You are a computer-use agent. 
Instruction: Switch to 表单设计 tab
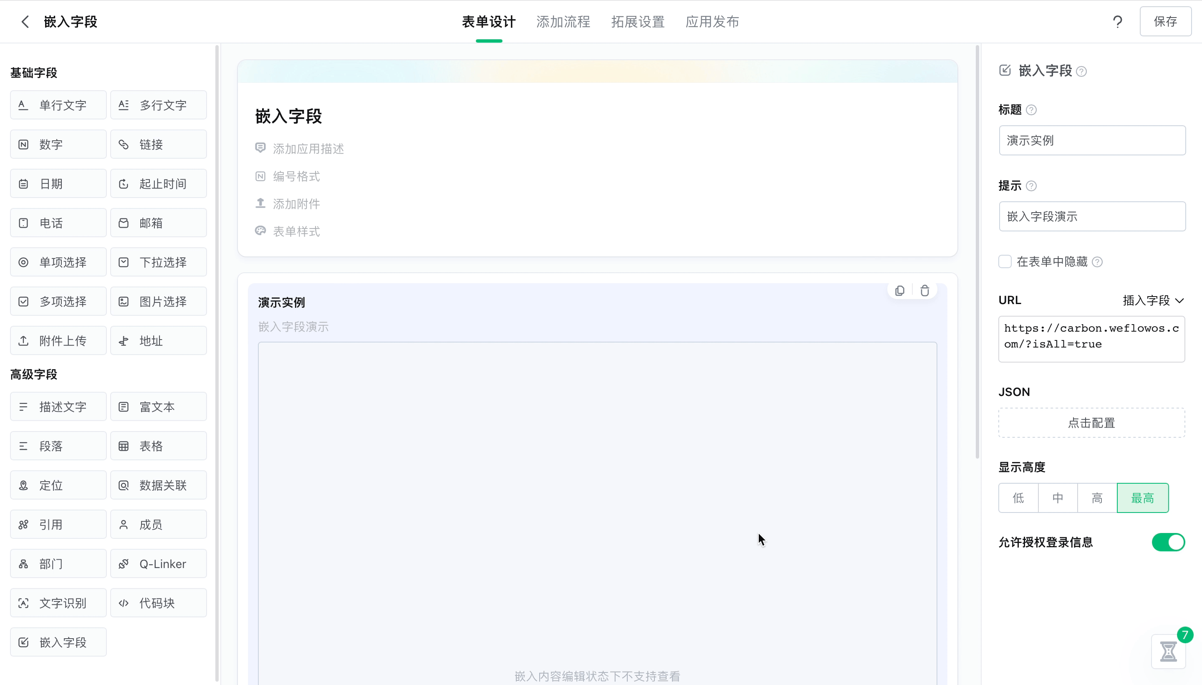(x=488, y=22)
